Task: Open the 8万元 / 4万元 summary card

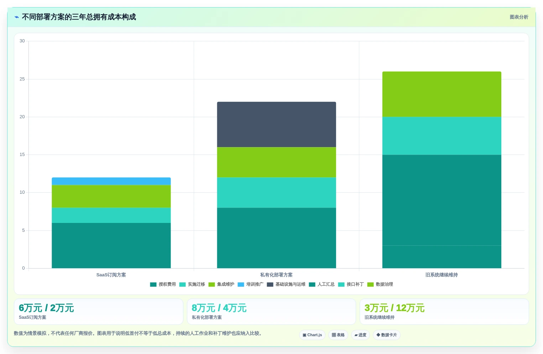Action: click(271, 312)
